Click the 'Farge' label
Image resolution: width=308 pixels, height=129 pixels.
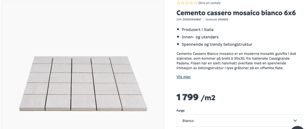click(181, 111)
